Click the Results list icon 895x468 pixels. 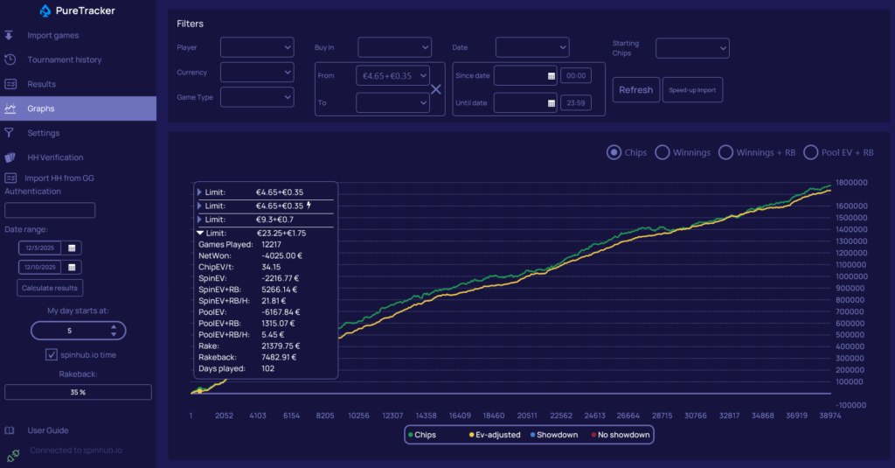tap(10, 84)
